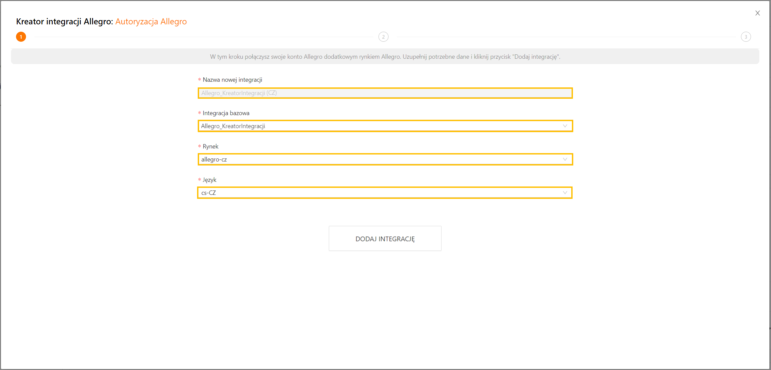Click the progress line between steps 1 and 2
This screenshot has height=370, width=771.
(x=203, y=37)
